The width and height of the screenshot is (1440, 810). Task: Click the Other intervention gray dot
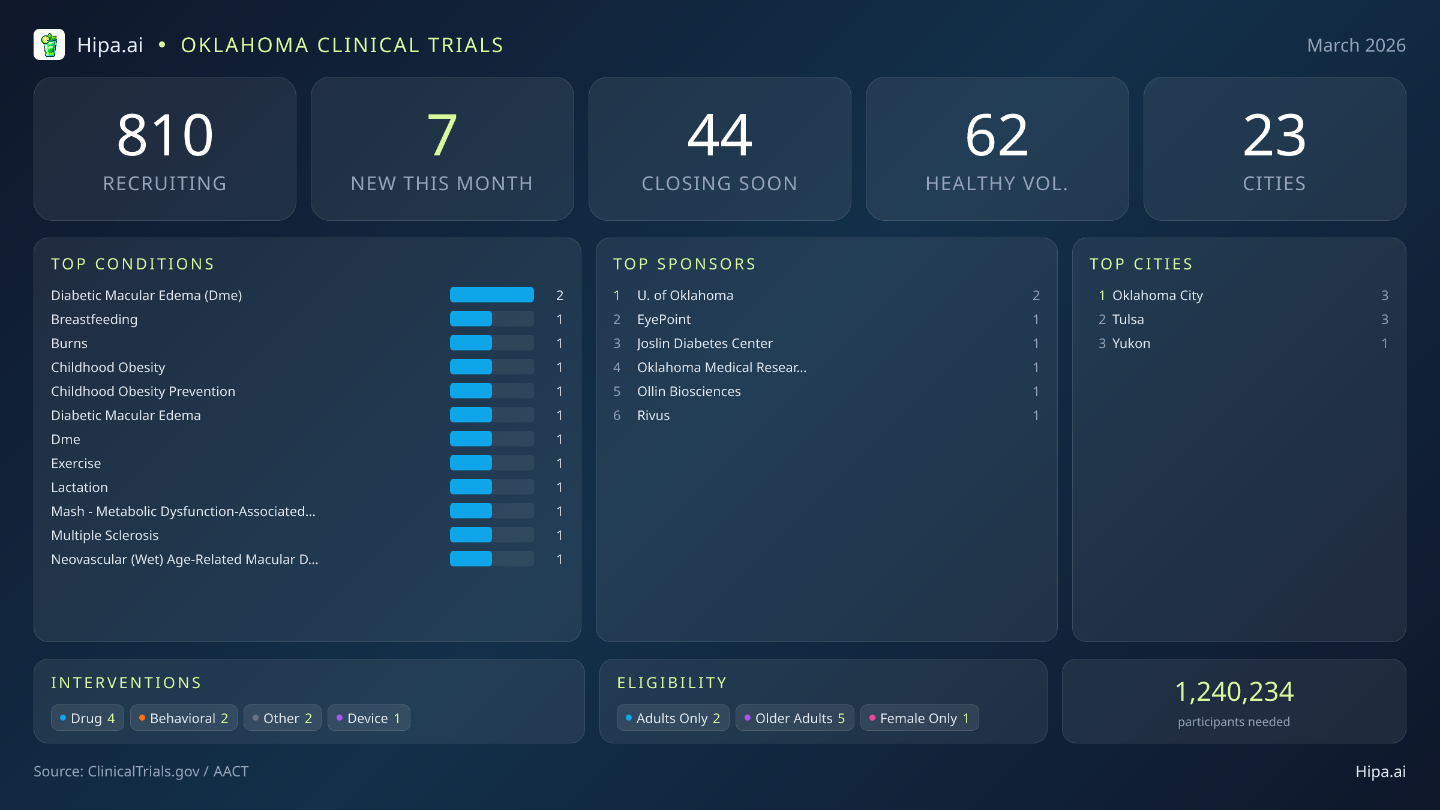coord(256,718)
